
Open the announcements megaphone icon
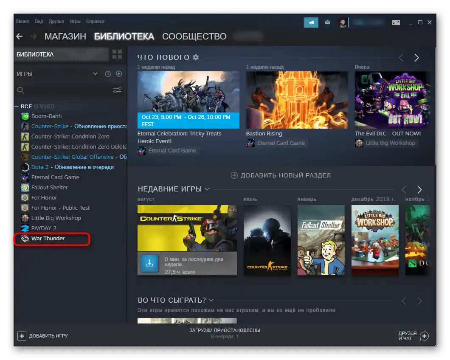[311, 22]
